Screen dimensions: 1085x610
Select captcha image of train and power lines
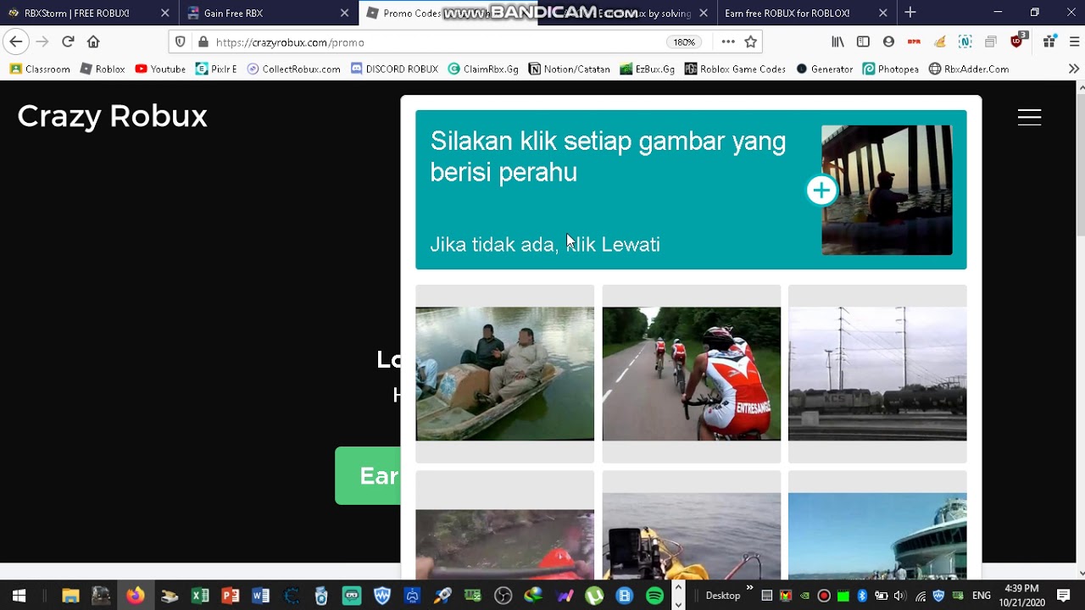pyautogui.click(x=877, y=374)
